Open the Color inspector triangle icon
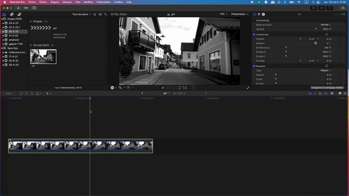The width and height of the screenshot is (349, 196). coord(259,14)
